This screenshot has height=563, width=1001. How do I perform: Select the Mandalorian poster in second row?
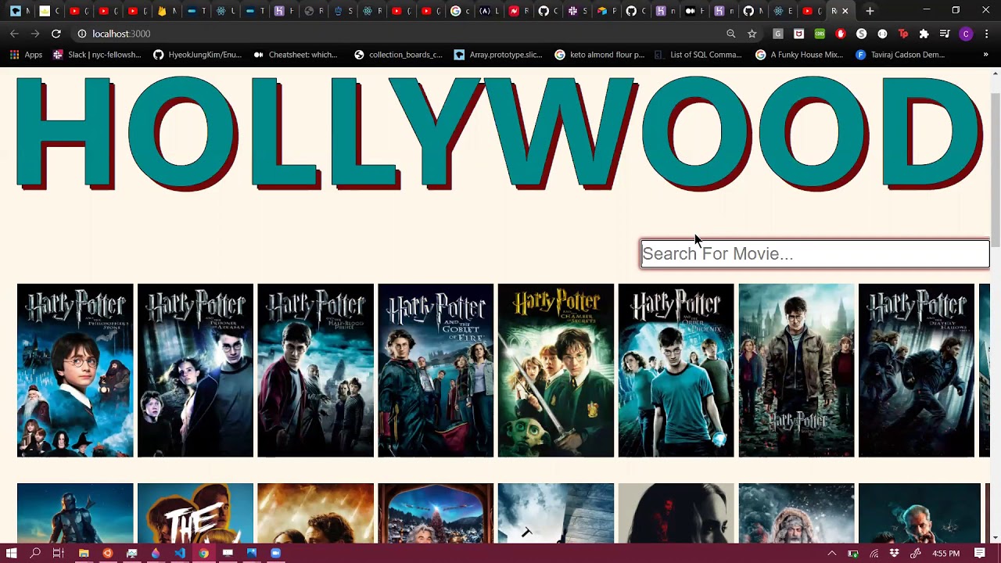(75, 513)
